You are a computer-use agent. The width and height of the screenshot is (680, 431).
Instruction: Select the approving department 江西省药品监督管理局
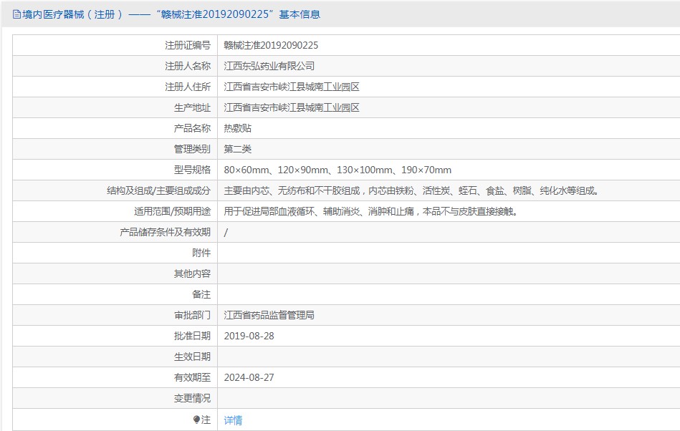point(269,315)
